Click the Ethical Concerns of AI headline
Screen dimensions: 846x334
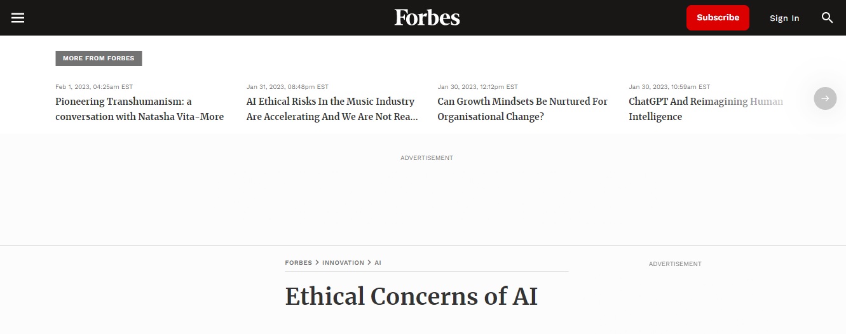coord(411,297)
